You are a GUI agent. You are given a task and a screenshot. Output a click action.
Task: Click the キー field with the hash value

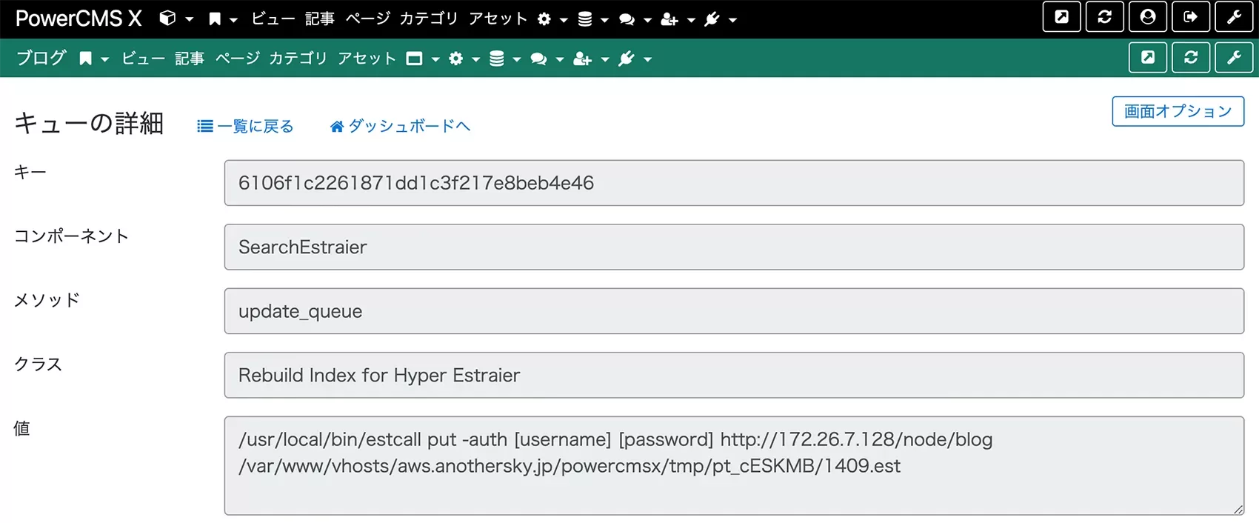pyautogui.click(x=734, y=183)
